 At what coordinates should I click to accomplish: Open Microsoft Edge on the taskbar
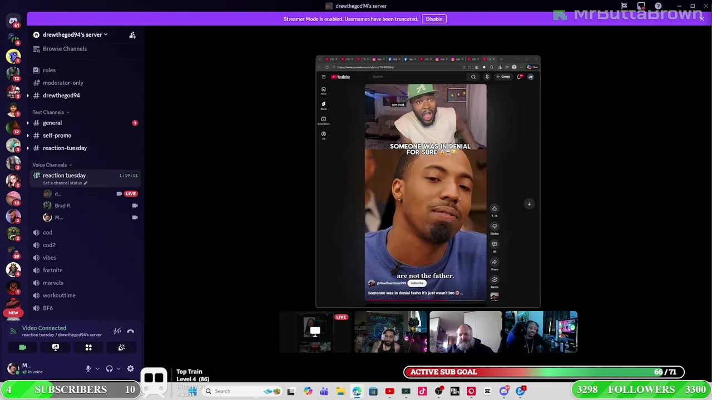[357, 392]
